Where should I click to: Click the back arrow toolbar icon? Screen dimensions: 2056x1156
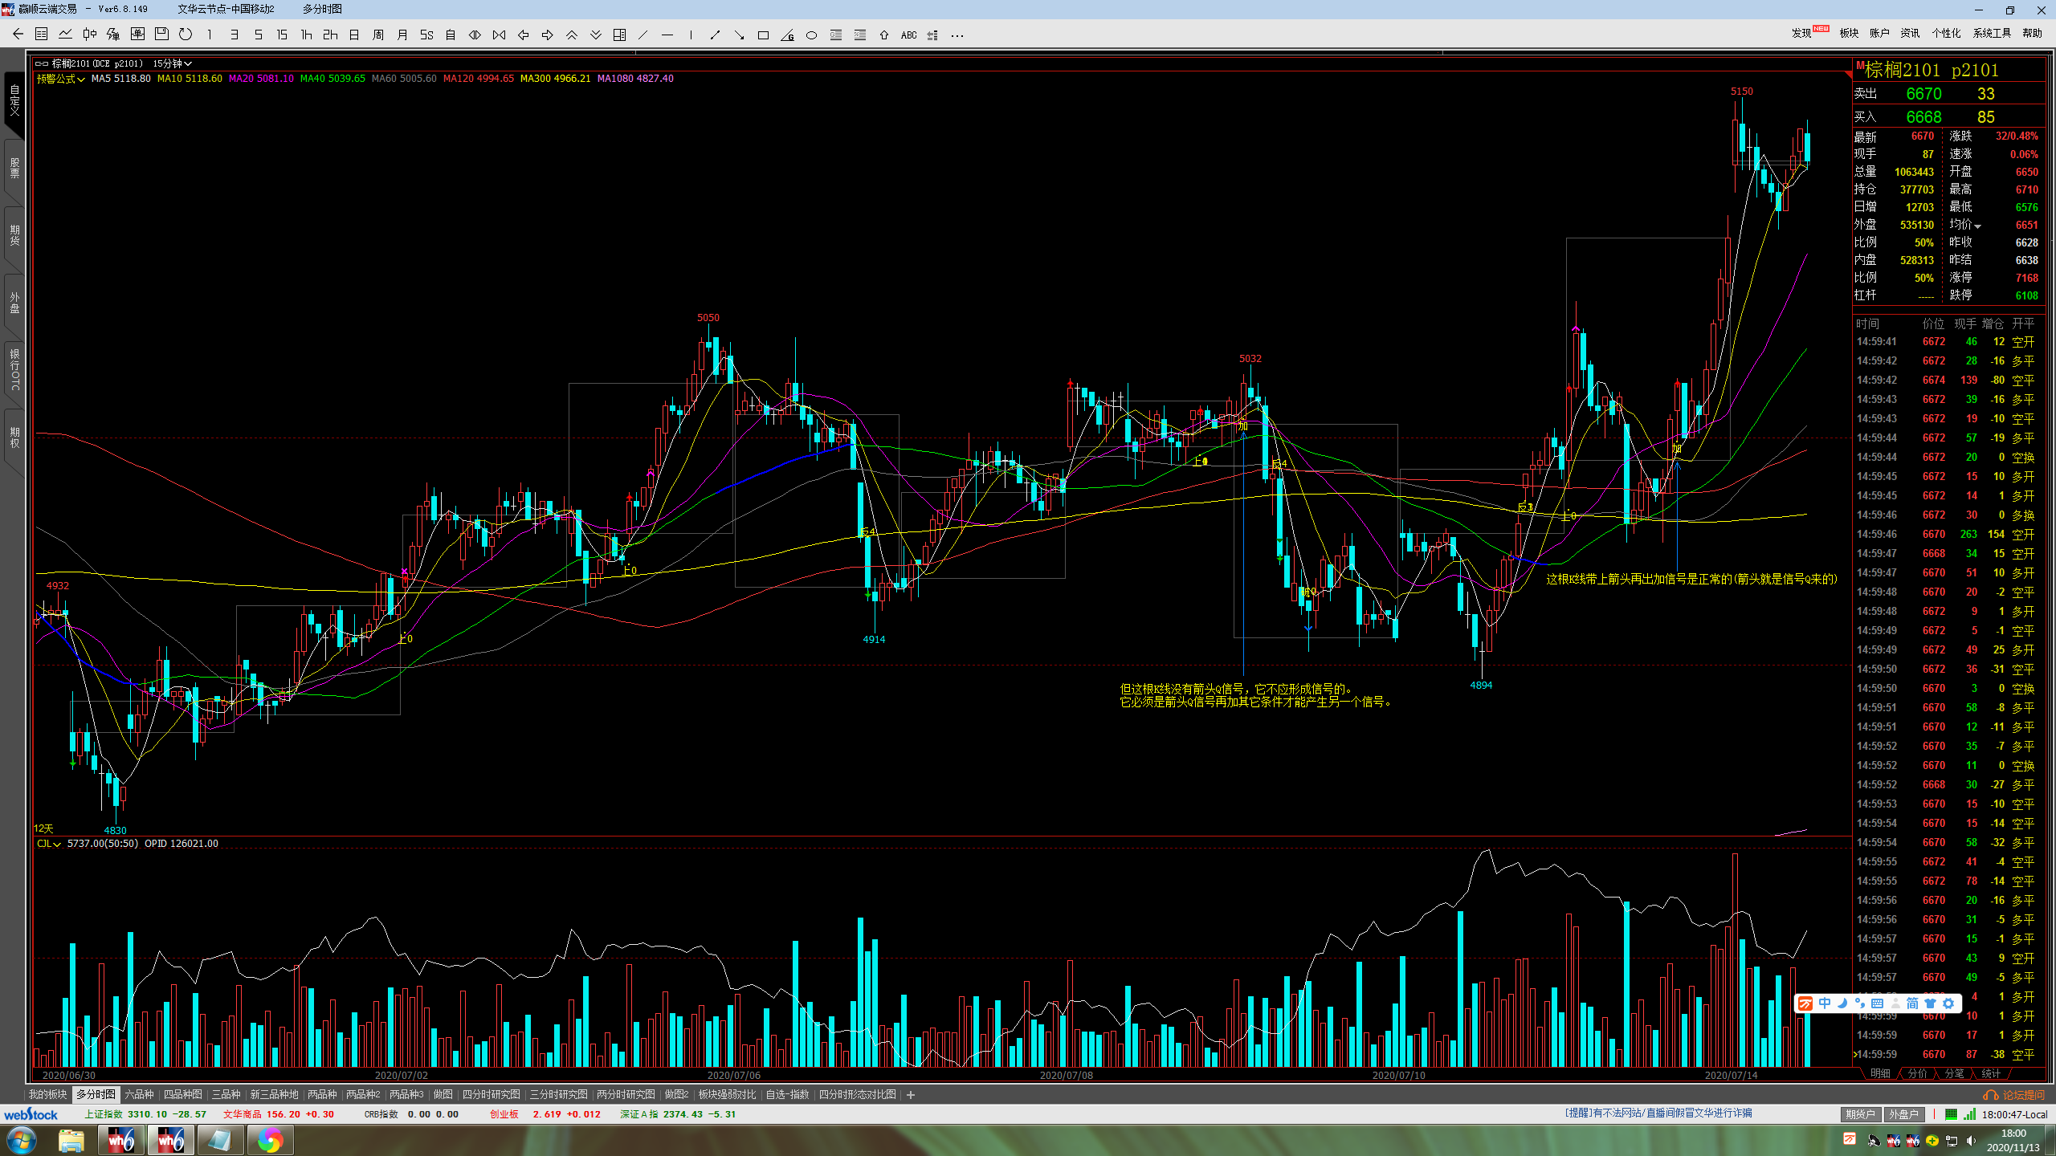coord(18,35)
